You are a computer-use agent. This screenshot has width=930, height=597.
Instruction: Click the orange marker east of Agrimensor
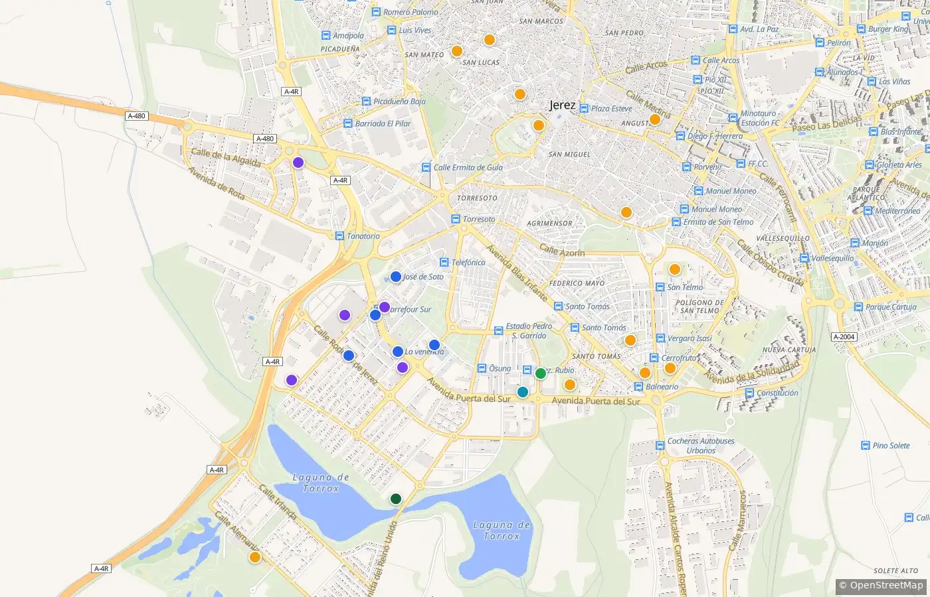[x=626, y=212]
